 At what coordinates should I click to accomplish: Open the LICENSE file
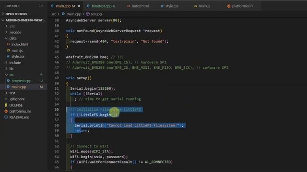16,105
